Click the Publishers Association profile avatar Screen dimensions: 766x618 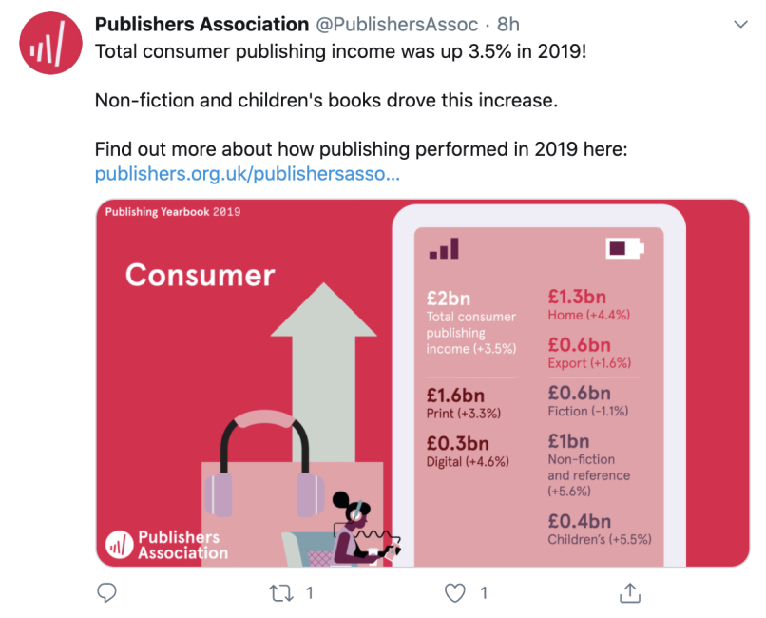coord(51,43)
